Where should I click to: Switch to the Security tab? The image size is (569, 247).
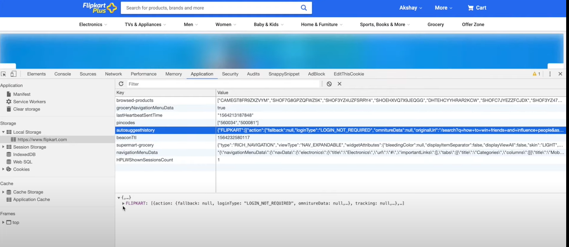coord(230,74)
